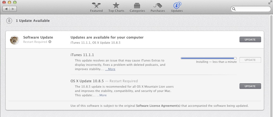The image size is (273, 117).
Task: Click the red close window button
Action: (x=4, y=2)
